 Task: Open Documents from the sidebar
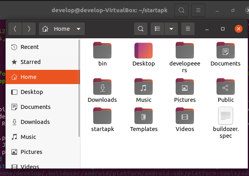tap(42, 107)
